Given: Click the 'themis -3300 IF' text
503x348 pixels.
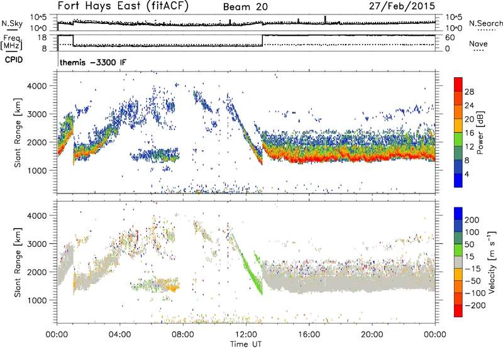Looking at the screenshot, I should pos(93,62).
